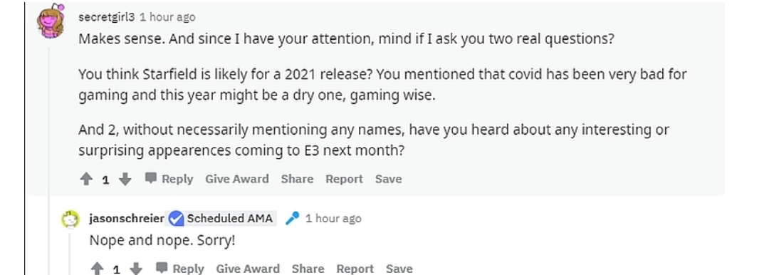Click the blue microphone icon
This screenshot has width=769, height=275.
[x=293, y=218]
